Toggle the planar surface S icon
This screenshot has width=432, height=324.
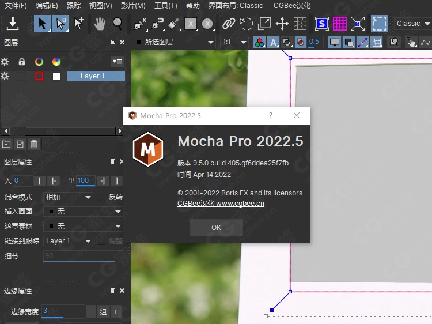[x=321, y=24]
